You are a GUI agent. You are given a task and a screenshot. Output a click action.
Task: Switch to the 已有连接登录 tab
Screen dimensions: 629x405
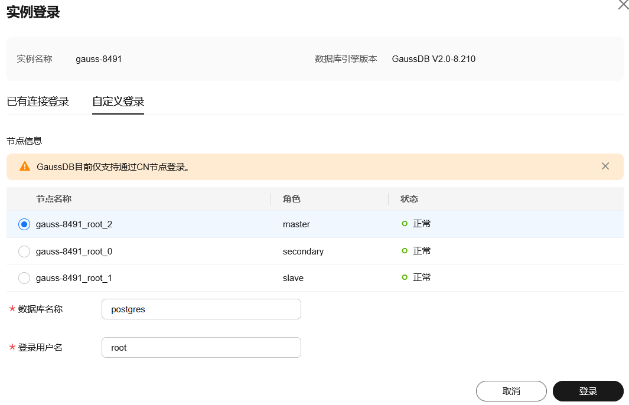[38, 102]
